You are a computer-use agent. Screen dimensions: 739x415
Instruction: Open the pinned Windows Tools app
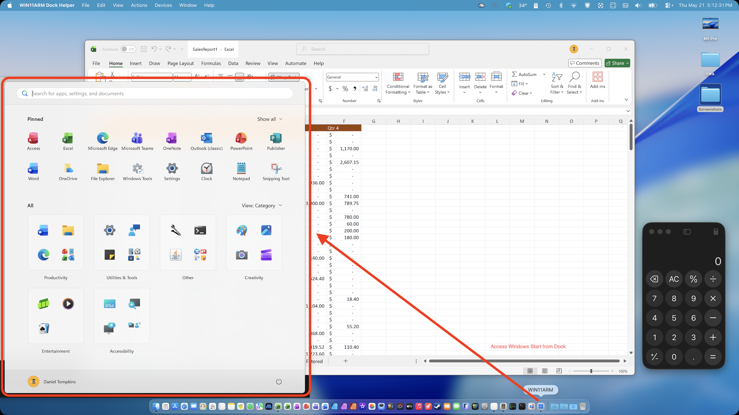[137, 171]
